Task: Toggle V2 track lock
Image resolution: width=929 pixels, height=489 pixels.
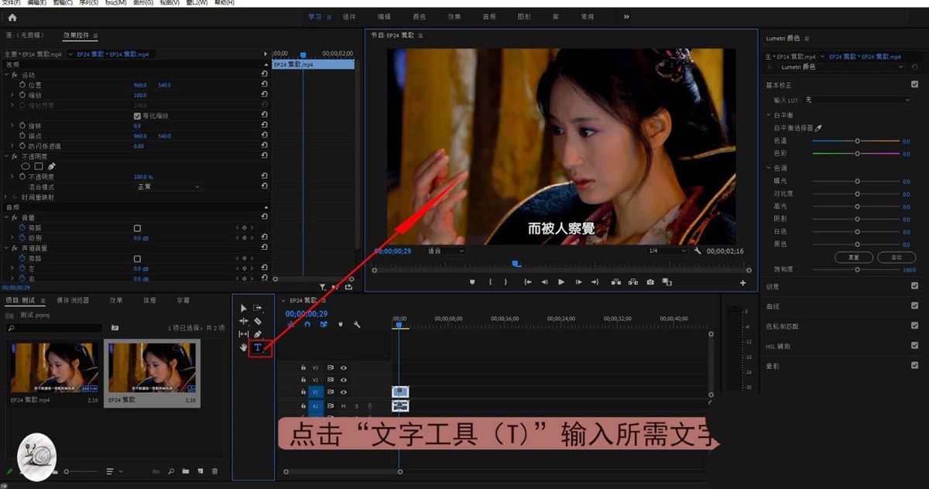Action: [x=303, y=380]
